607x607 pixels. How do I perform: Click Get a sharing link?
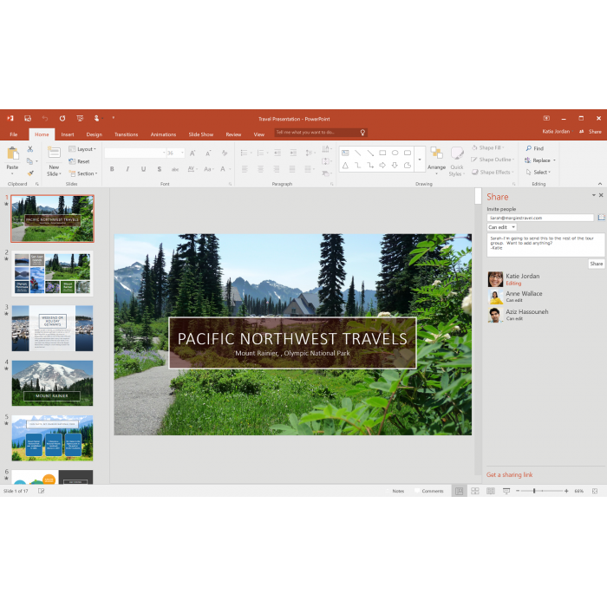(510, 474)
